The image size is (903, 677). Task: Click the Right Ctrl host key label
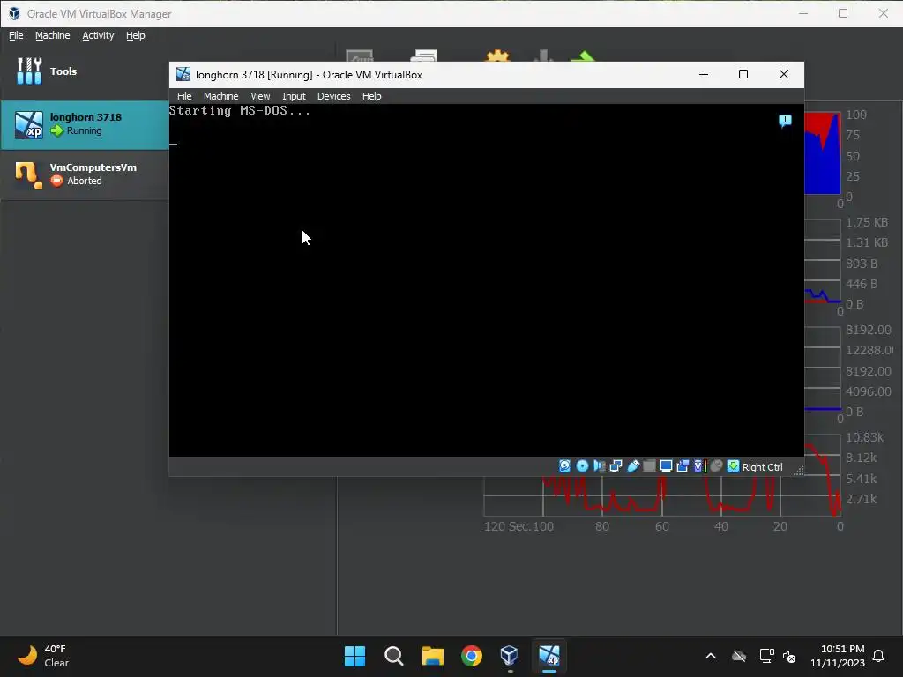[762, 467]
